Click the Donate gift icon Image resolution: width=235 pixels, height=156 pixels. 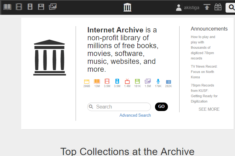point(218,7)
